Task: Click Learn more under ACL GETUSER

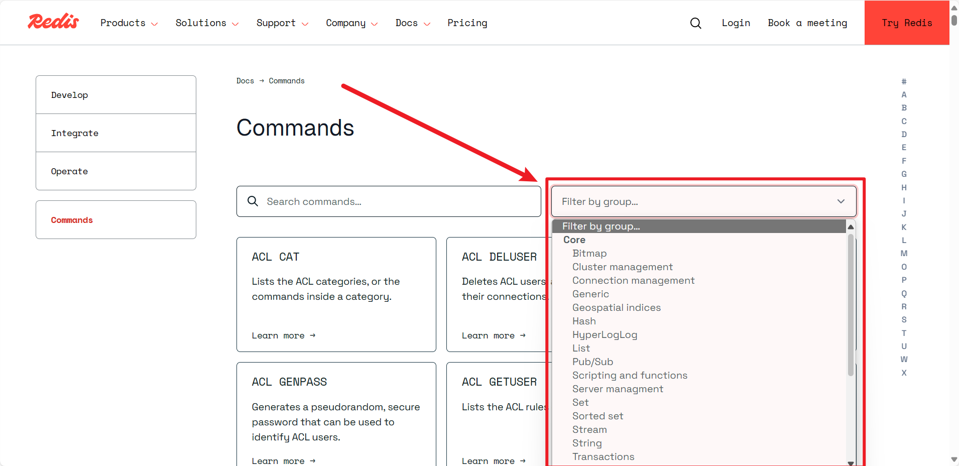Action: (494, 461)
